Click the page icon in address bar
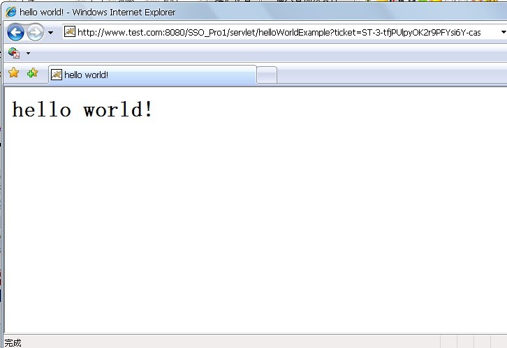The width and height of the screenshot is (507, 348). (x=70, y=31)
